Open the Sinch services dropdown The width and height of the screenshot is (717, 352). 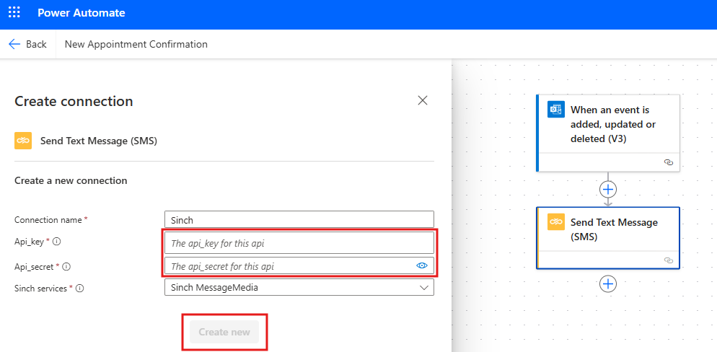(299, 288)
